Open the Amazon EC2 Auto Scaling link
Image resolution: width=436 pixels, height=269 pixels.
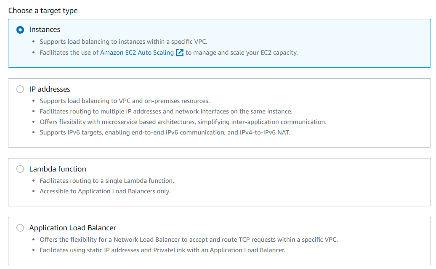point(137,53)
